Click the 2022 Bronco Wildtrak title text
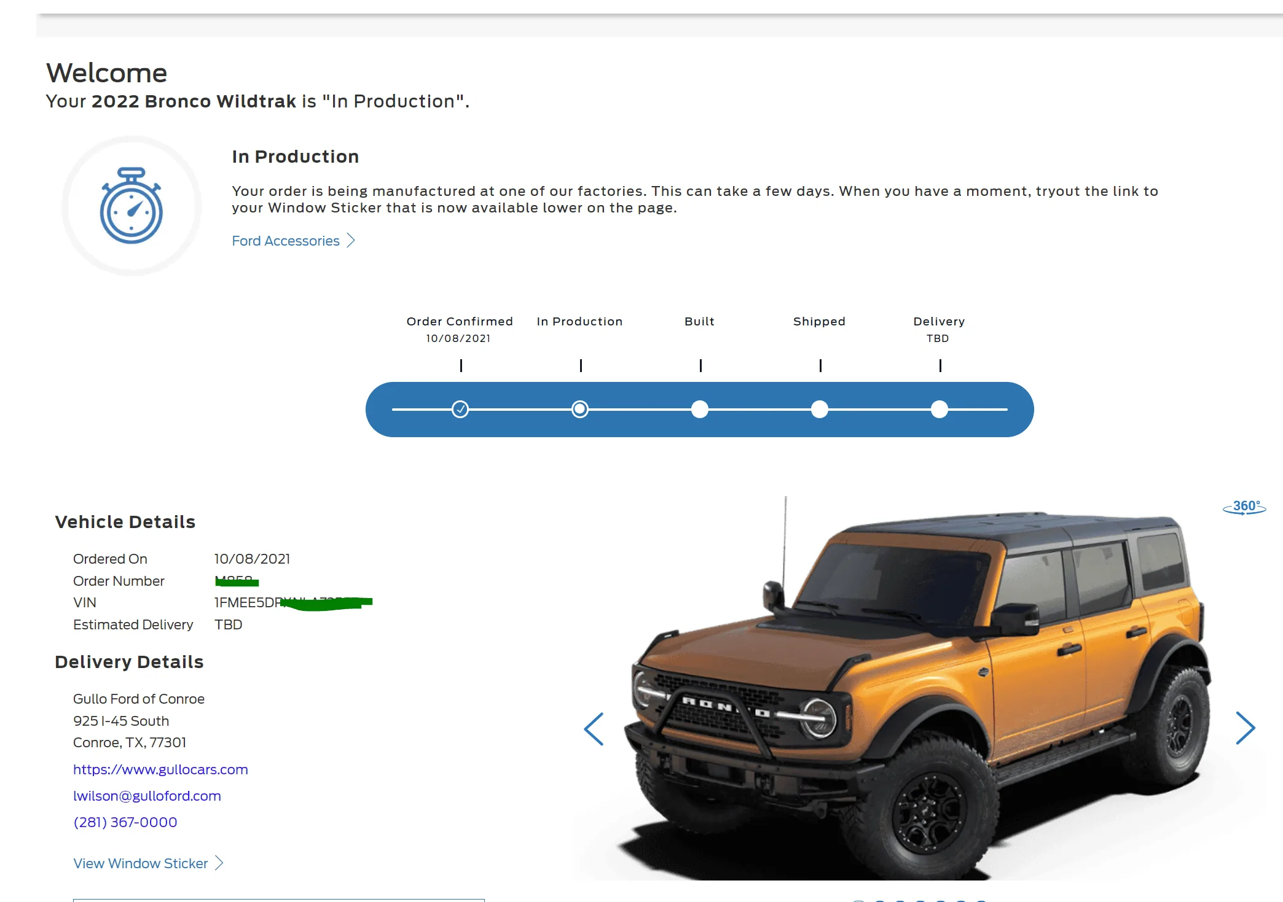 [x=194, y=101]
